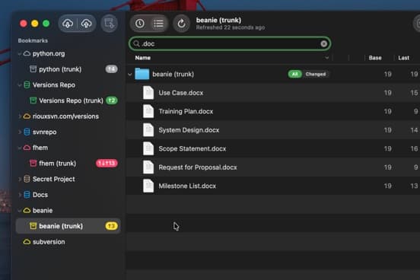420x280 pixels.
Task: Click fhem (trunk) red changes badge
Action: click(x=107, y=163)
